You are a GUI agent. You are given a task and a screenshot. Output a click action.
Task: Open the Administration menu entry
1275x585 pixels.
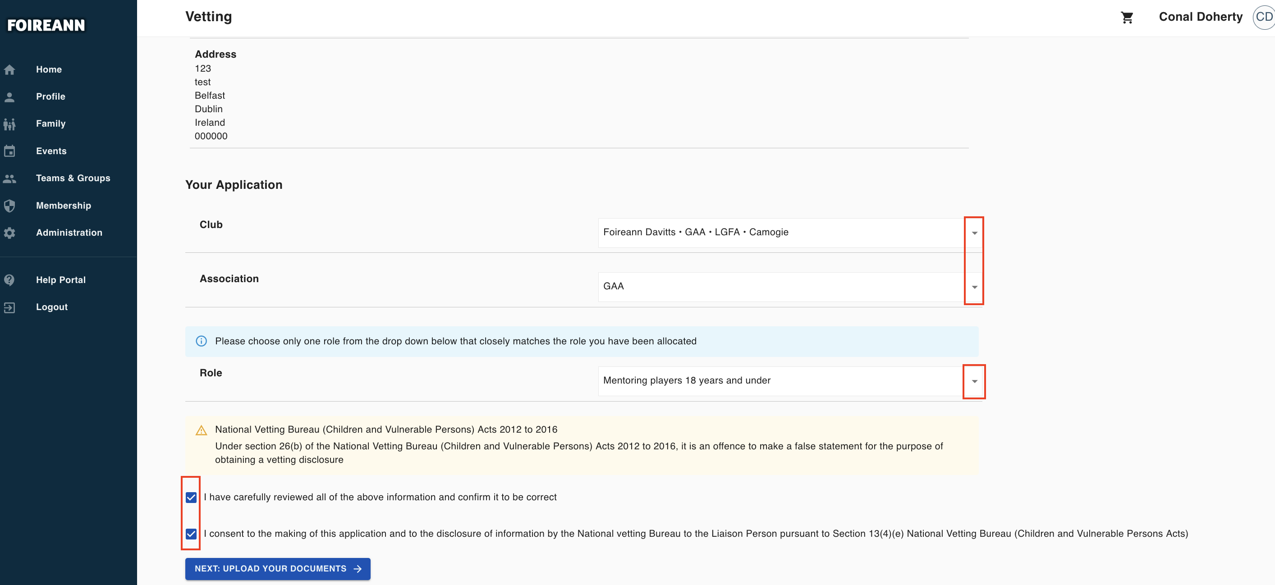pyautogui.click(x=69, y=233)
